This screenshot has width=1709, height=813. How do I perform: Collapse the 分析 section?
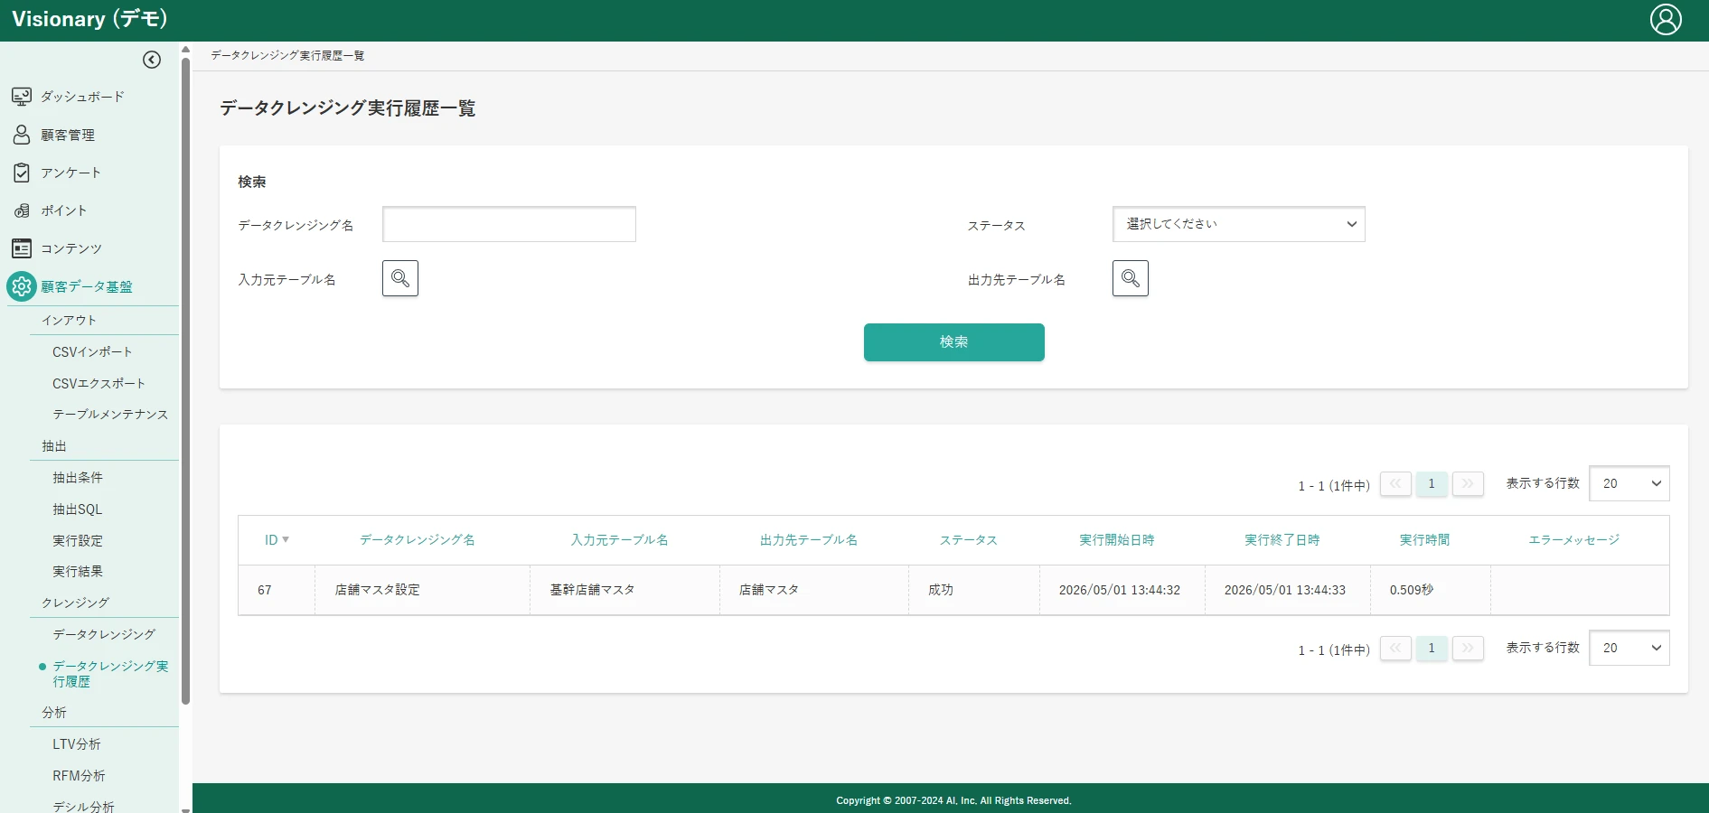54,713
